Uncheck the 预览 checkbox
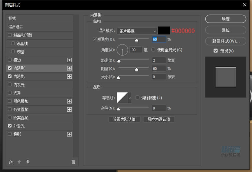 coord(216,51)
